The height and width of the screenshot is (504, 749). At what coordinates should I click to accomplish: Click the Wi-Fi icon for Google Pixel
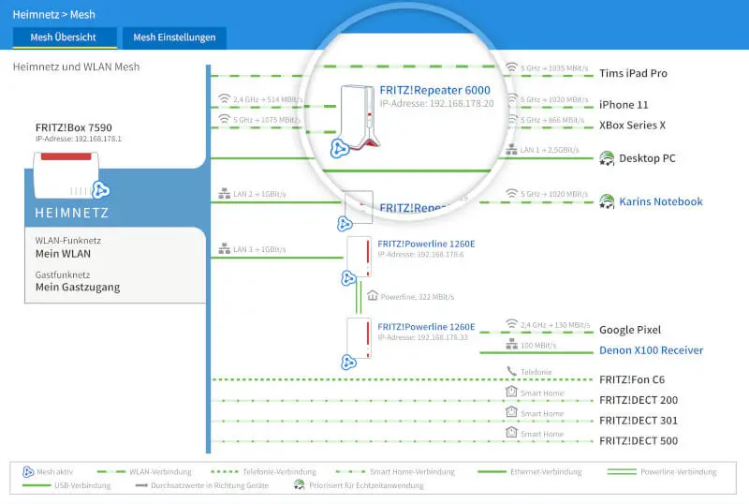511,324
